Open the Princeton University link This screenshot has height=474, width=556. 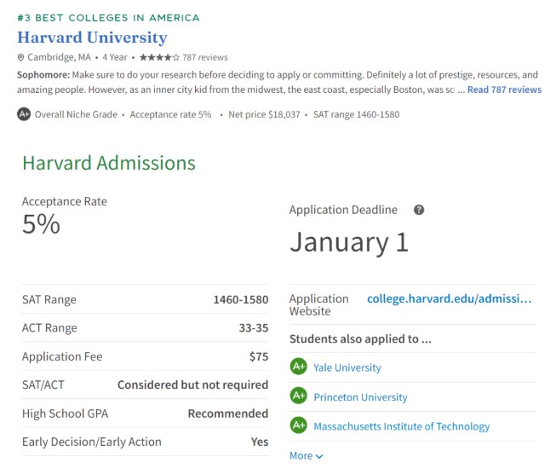click(360, 397)
